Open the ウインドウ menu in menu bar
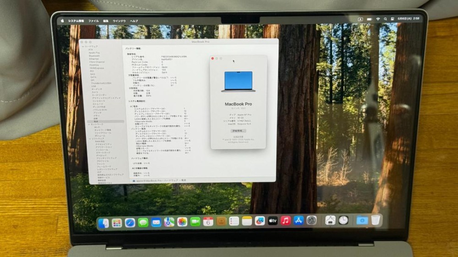Image resolution: width=458 pixels, height=257 pixels. (x=119, y=21)
